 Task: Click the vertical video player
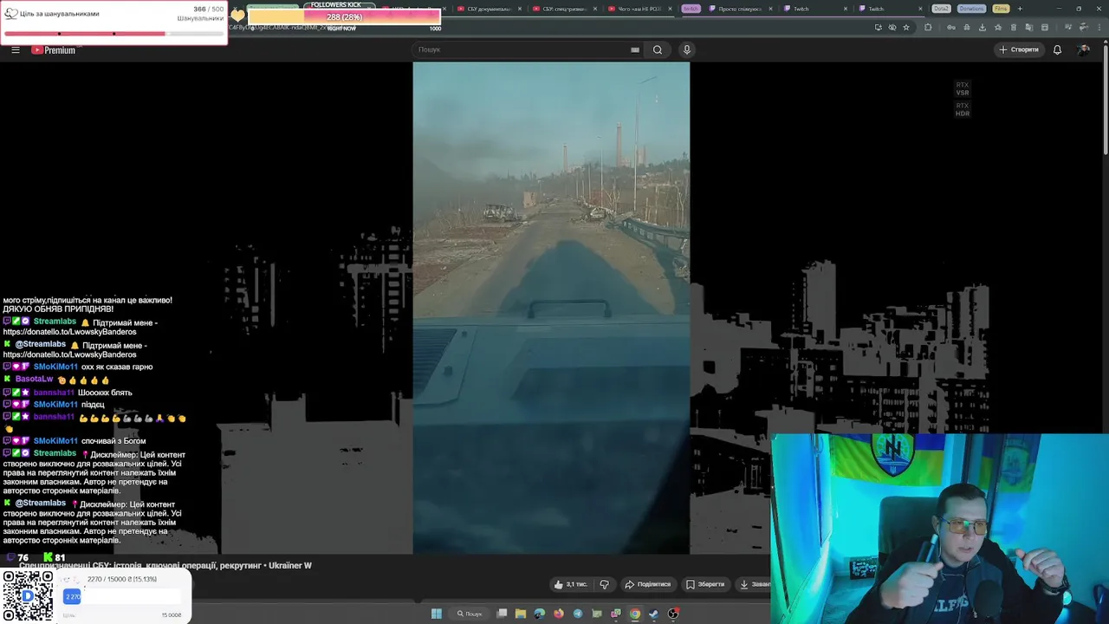point(551,308)
